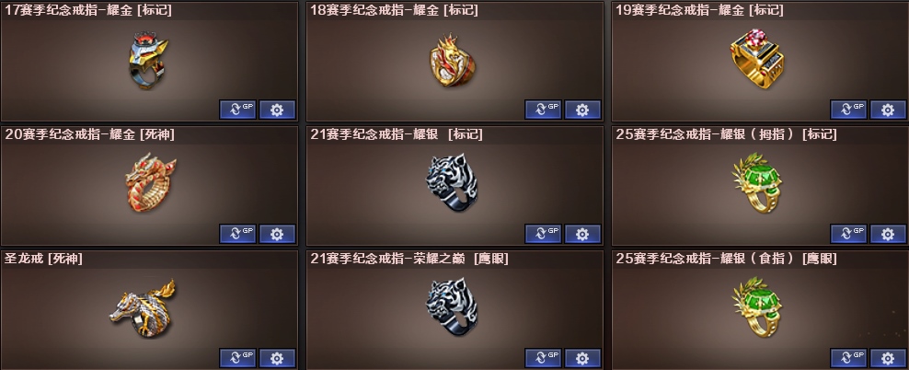
Task: Click GP exchange icon on 17赛季纪念戒指-耀金 card
Action: pos(237,110)
